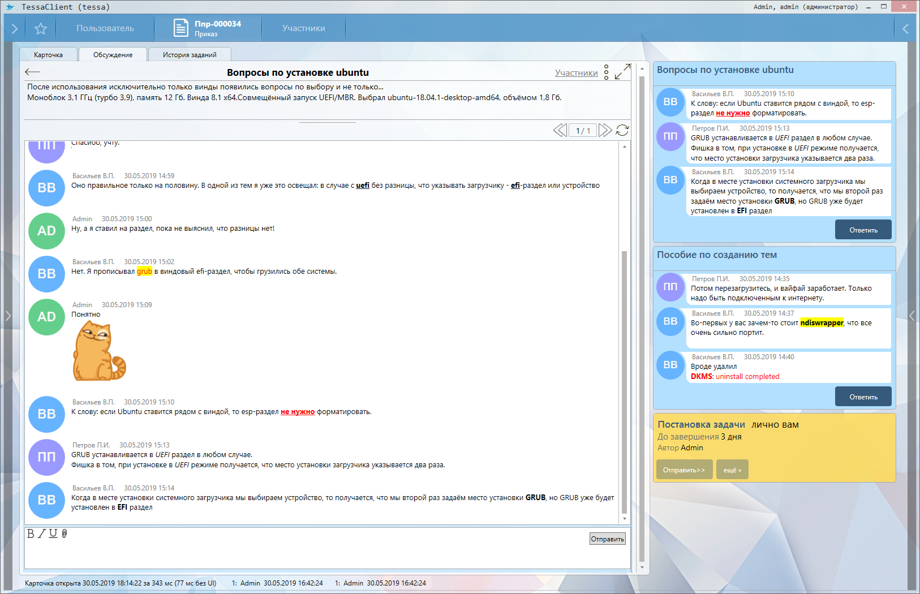Attach a file with paperclip icon
Screen dimensions: 920x594
65,533
